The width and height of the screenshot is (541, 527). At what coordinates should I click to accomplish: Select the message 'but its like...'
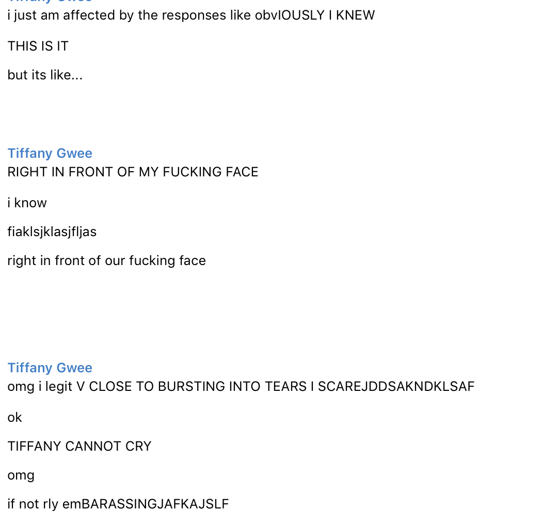pyautogui.click(x=45, y=75)
